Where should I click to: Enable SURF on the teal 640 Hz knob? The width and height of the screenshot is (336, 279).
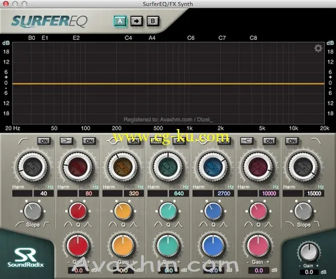[168, 167]
